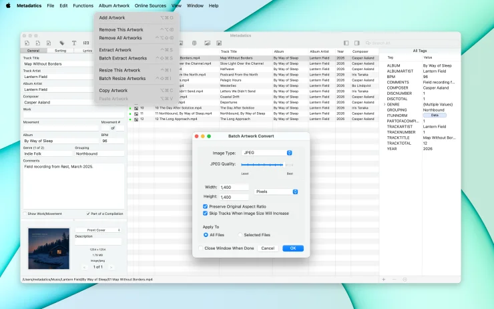Click artwork icon on row 10
The width and height of the screenshot is (494, 309).
tap(136, 108)
